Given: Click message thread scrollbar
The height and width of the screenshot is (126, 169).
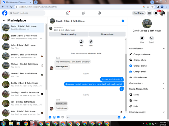Looking at the screenshot, I should click(x=126, y=82).
